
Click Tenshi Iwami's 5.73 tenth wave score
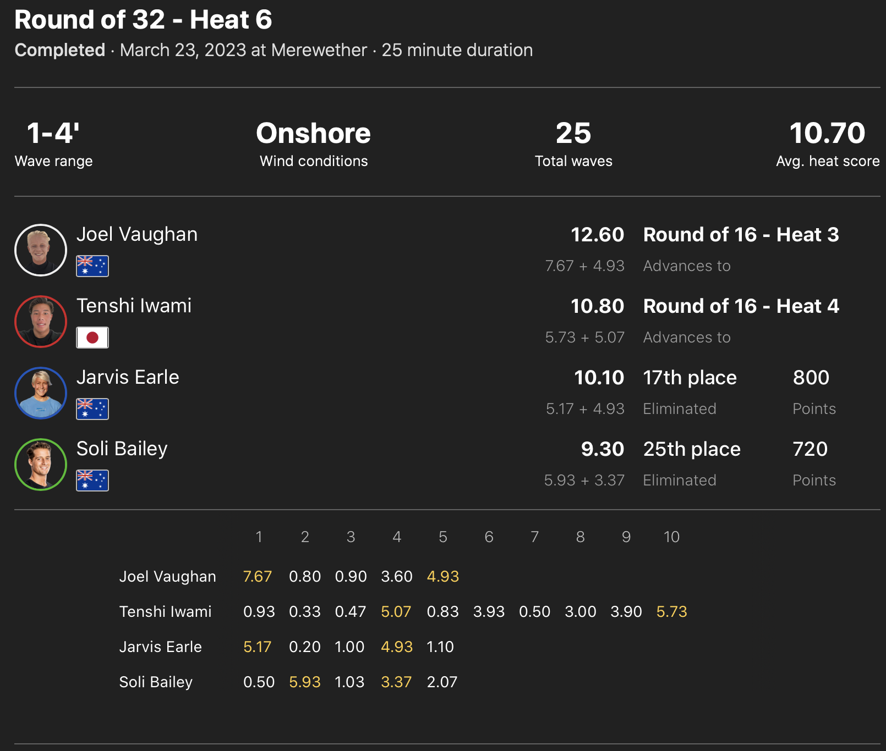click(671, 612)
